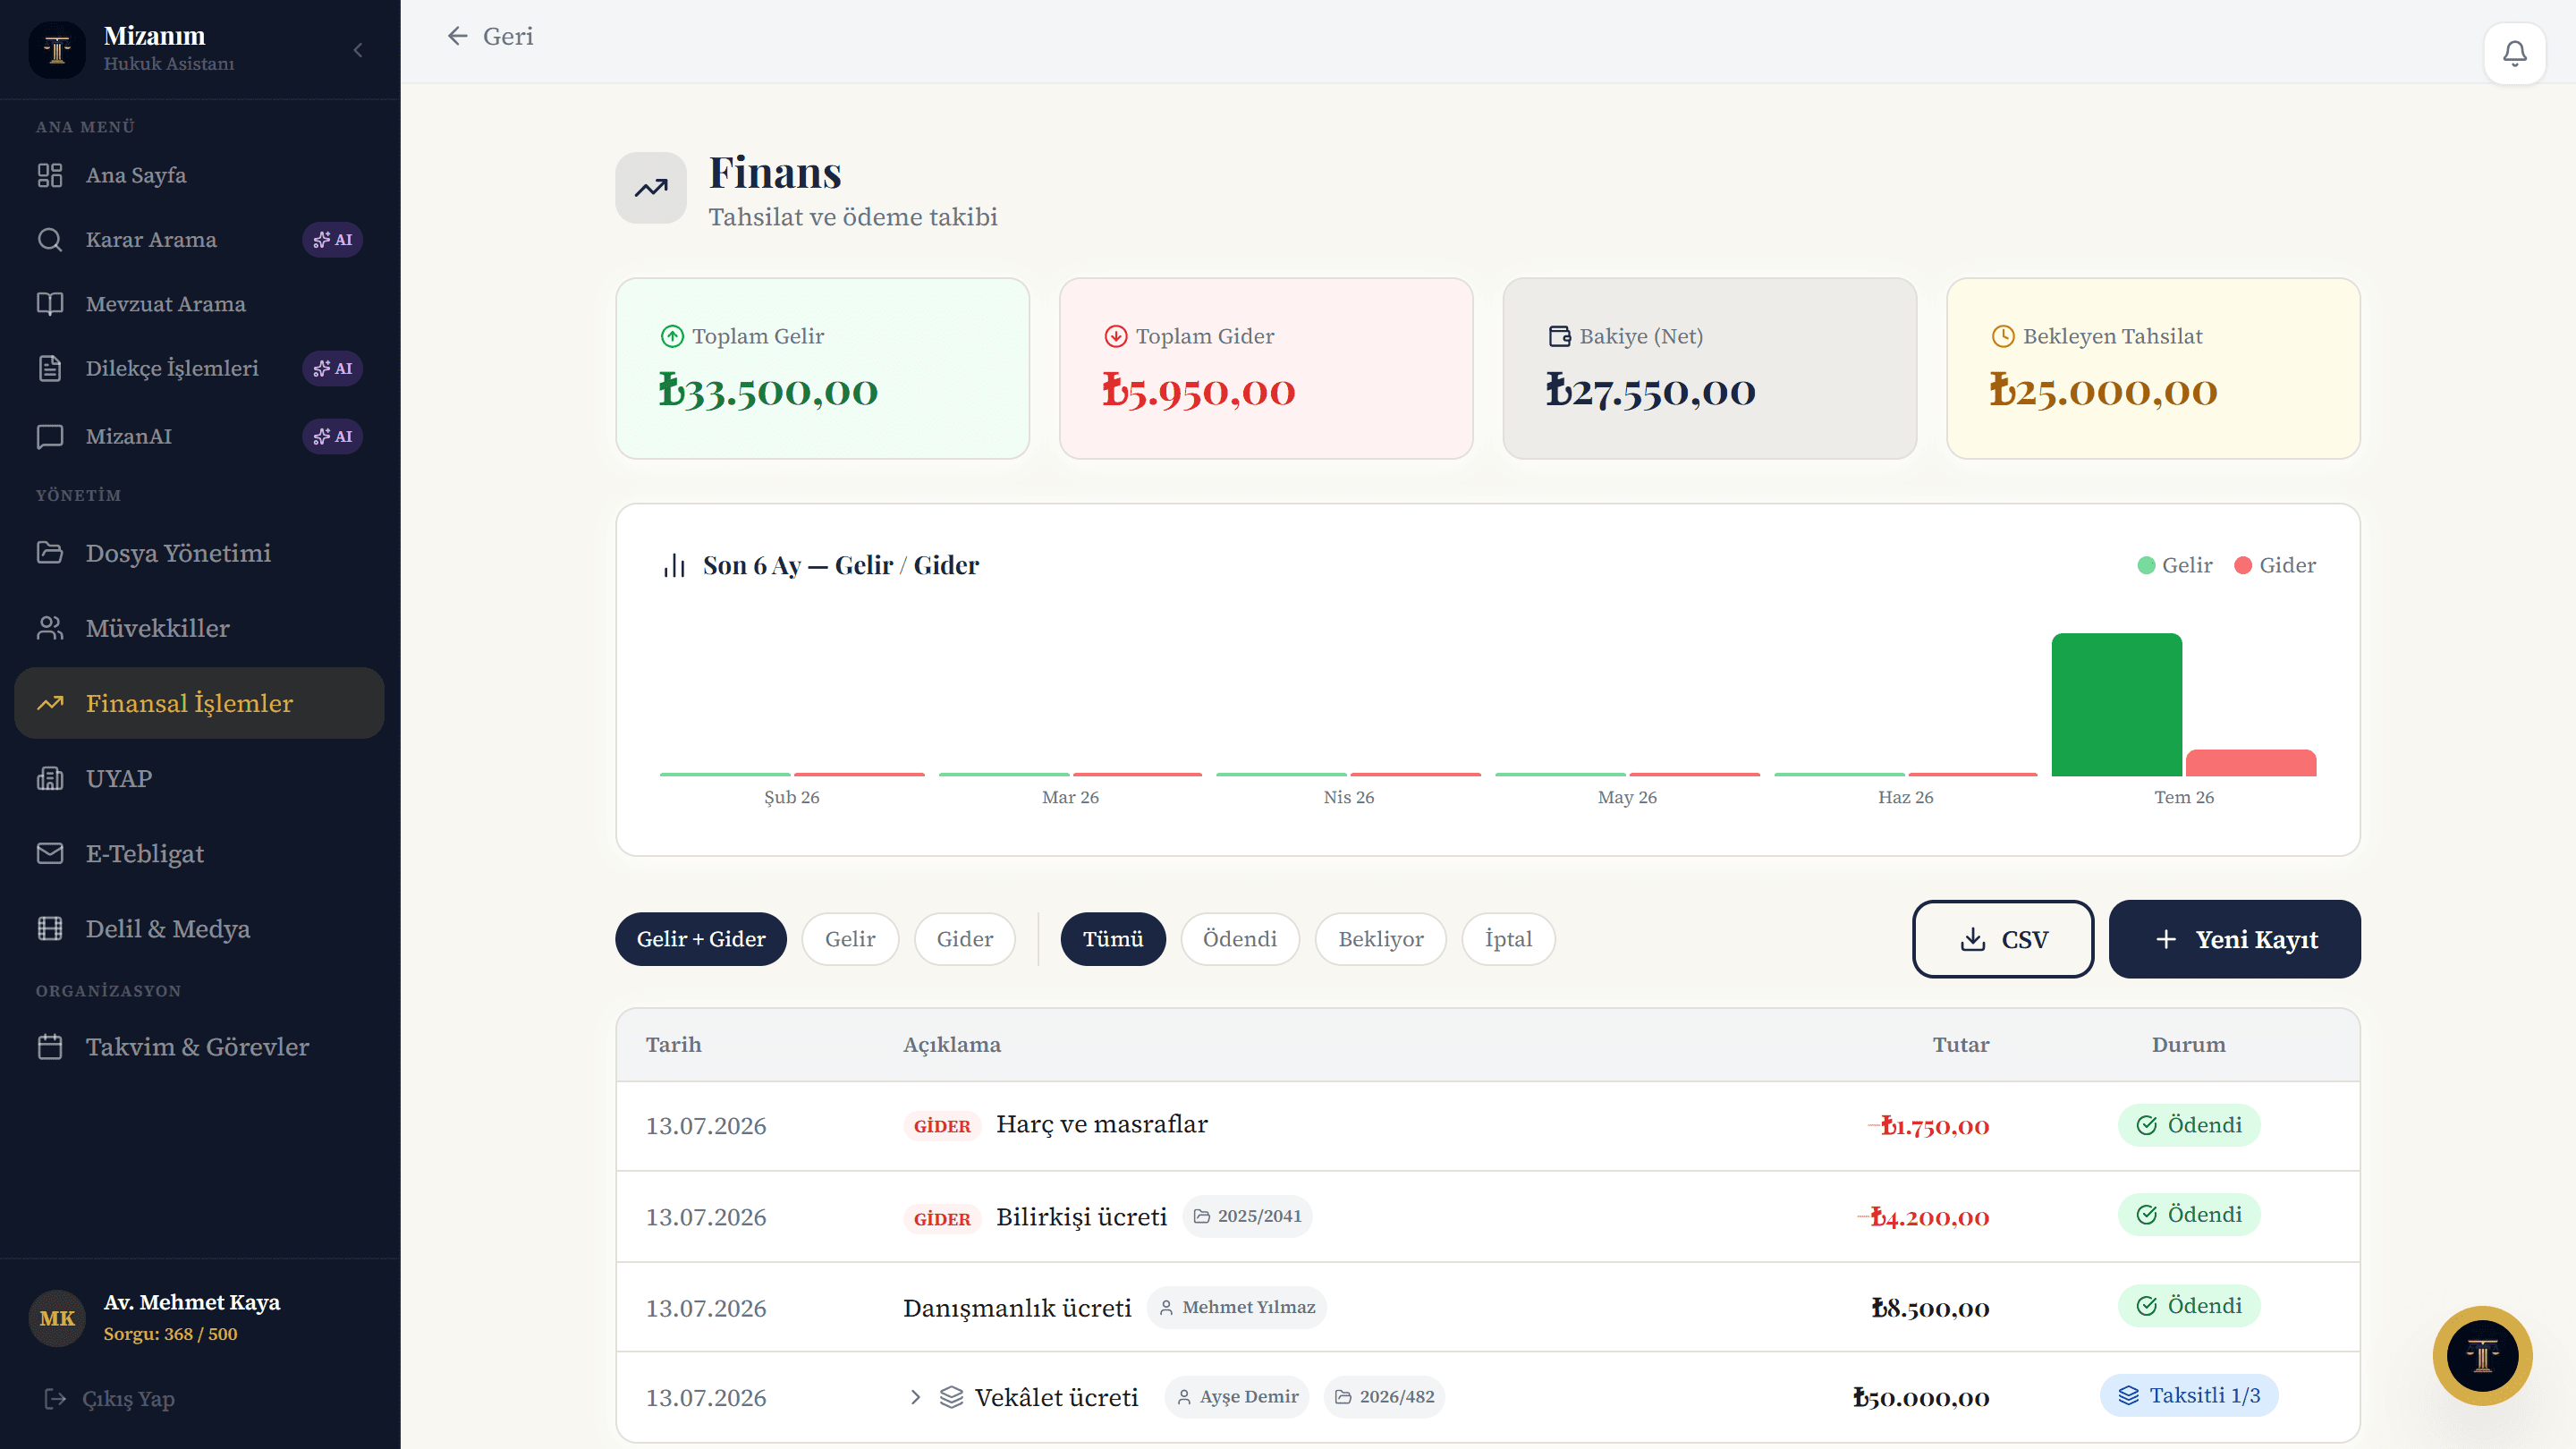The image size is (2576, 1449).
Task: Click the Açıklama column header
Action: click(x=952, y=1044)
